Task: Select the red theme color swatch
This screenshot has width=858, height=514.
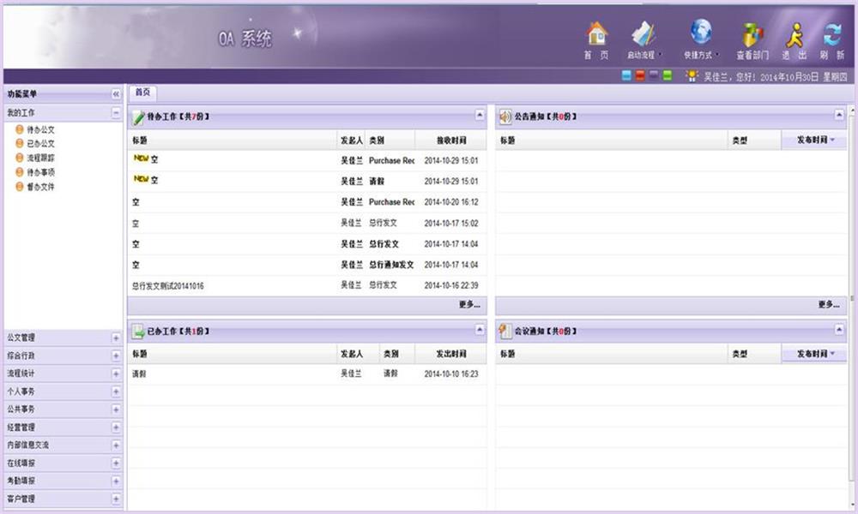Action: 640,76
